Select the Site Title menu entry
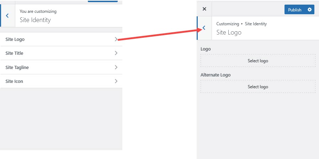 tap(15, 53)
